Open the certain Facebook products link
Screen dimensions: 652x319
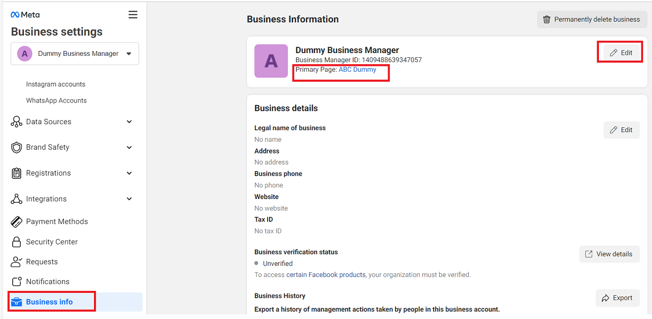tap(326, 275)
